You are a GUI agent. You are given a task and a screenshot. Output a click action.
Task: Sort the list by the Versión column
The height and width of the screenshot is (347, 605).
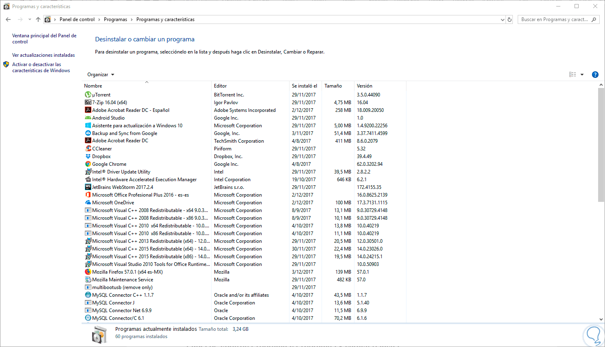pyautogui.click(x=380, y=86)
